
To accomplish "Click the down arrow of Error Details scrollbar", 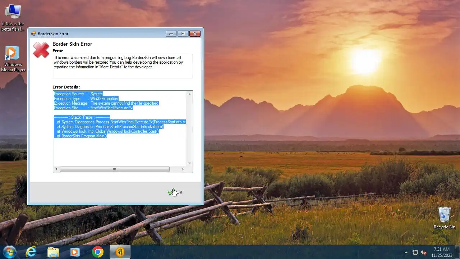I will tap(189, 163).
